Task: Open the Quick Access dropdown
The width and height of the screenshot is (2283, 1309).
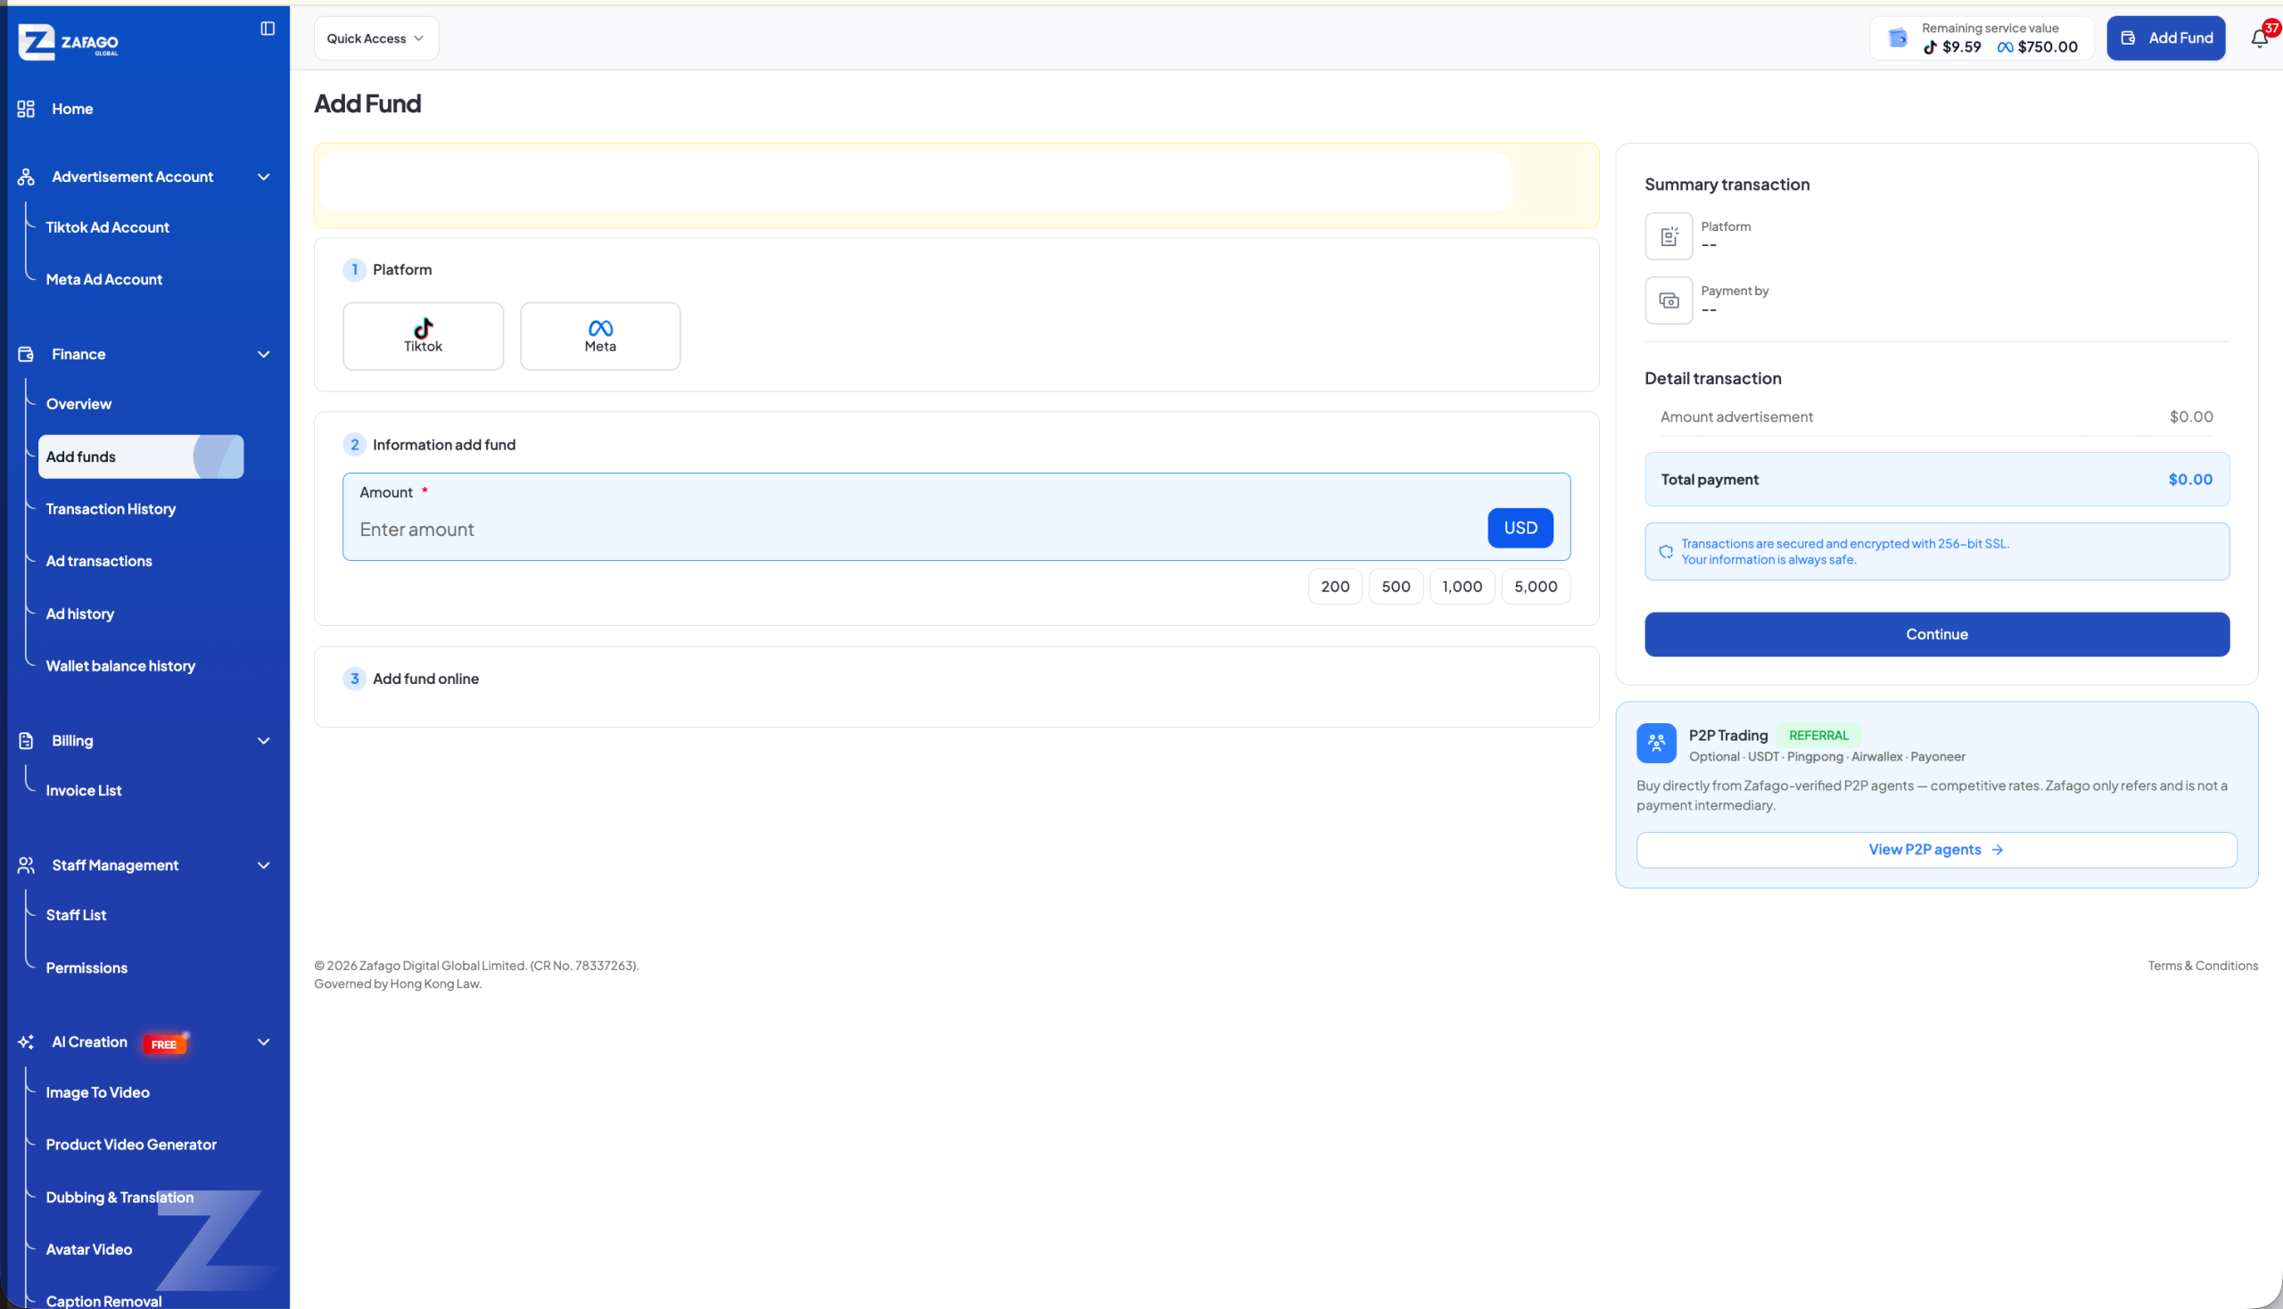Action: coord(375,38)
